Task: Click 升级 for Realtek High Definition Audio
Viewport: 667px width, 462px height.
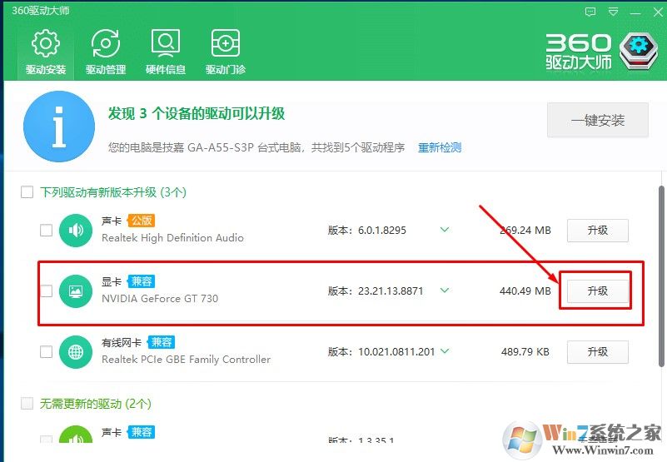Action: (598, 230)
